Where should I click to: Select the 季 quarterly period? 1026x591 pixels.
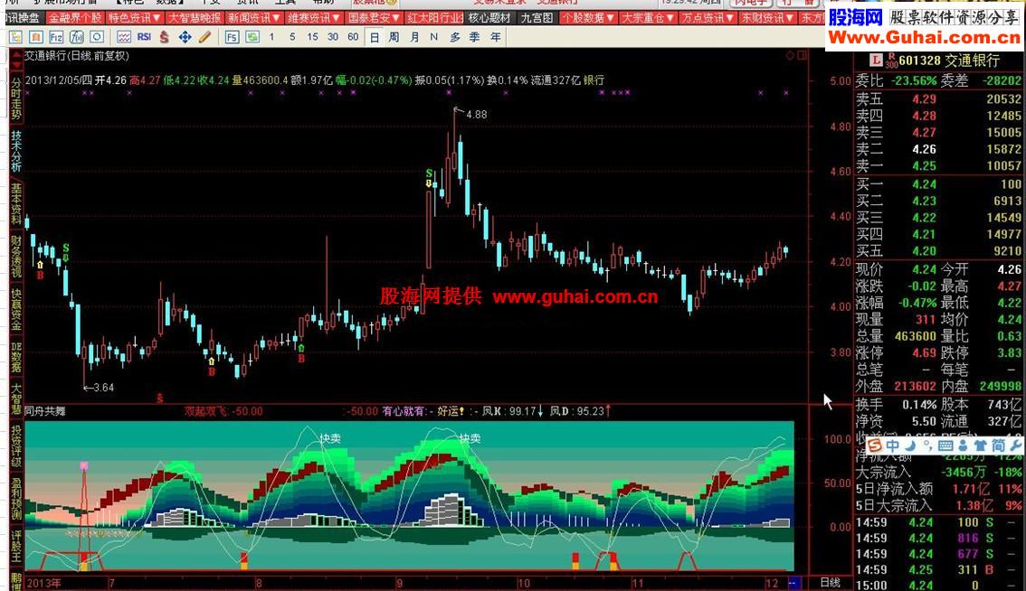pos(474,37)
